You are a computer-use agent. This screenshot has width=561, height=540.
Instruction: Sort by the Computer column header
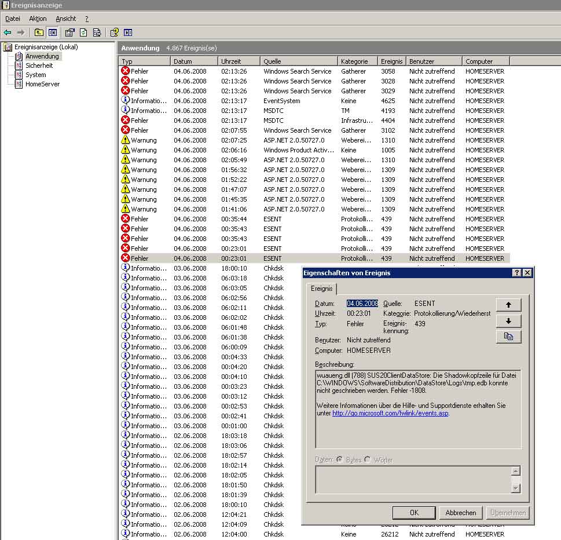[486, 61]
